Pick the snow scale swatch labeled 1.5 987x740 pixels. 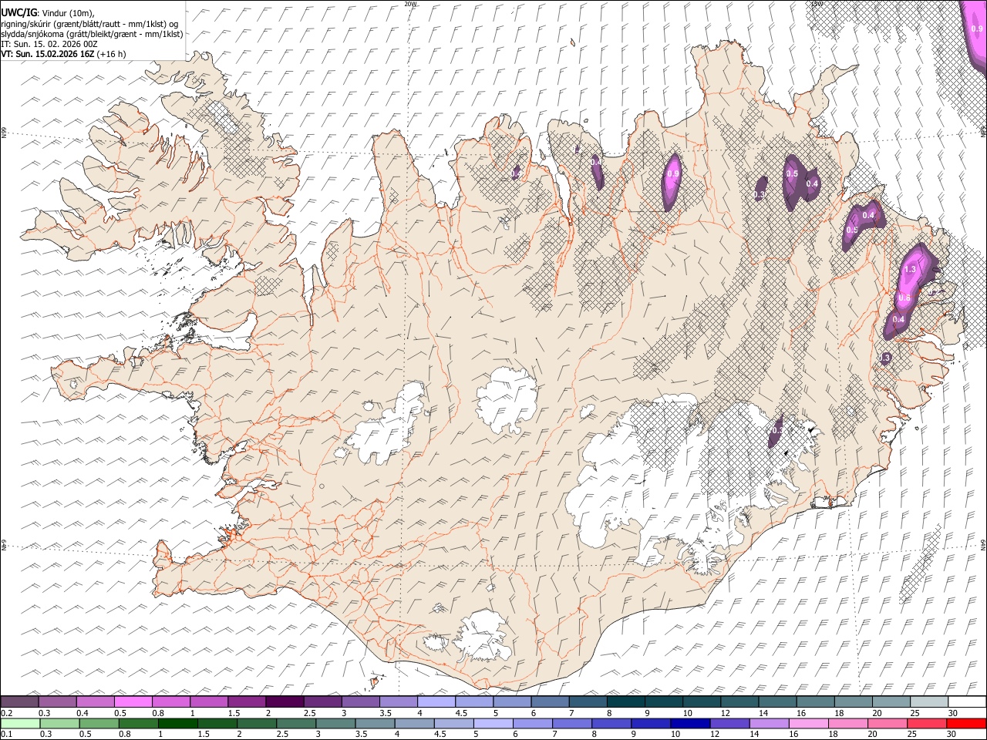coord(247,701)
